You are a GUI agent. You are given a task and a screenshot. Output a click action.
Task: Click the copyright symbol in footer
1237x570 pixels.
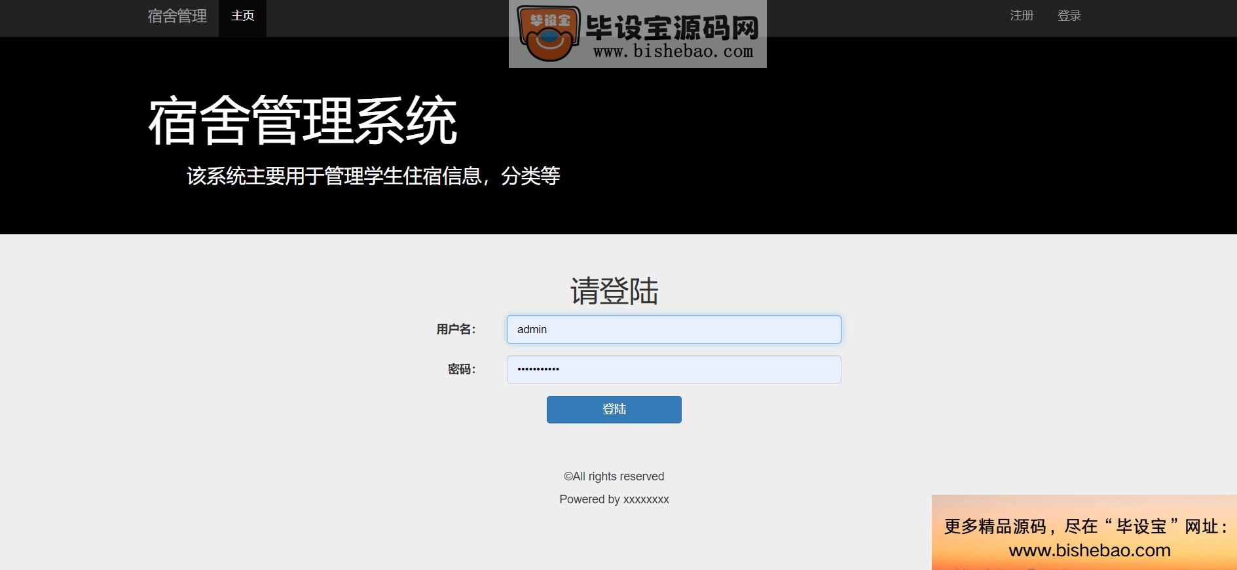tap(568, 476)
